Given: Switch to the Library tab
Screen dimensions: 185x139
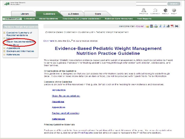Looking at the screenshot, I should (x=25, y=14).
